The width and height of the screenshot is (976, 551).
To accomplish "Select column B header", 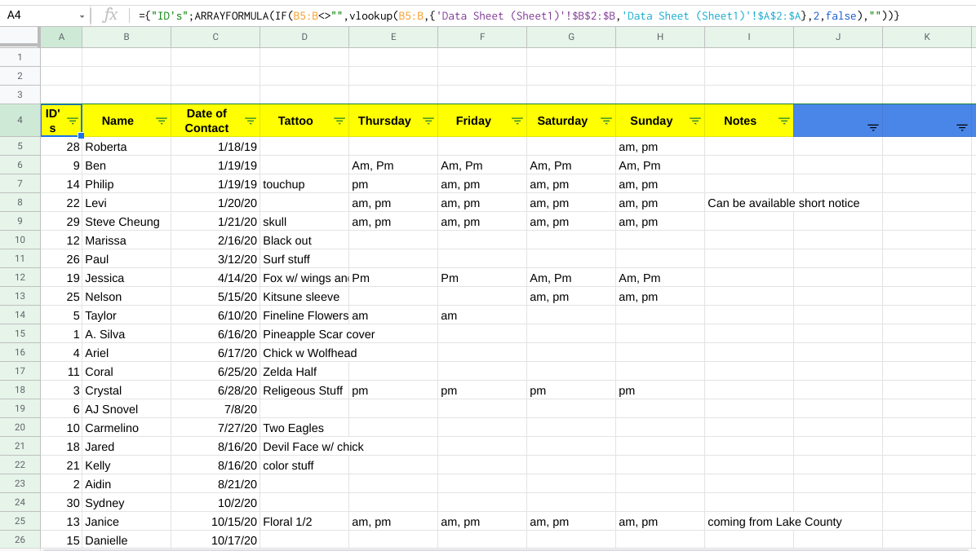I will pyautogui.click(x=126, y=37).
